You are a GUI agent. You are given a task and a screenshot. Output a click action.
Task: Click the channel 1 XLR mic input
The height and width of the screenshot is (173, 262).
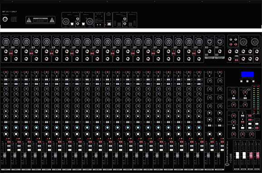[6, 42]
